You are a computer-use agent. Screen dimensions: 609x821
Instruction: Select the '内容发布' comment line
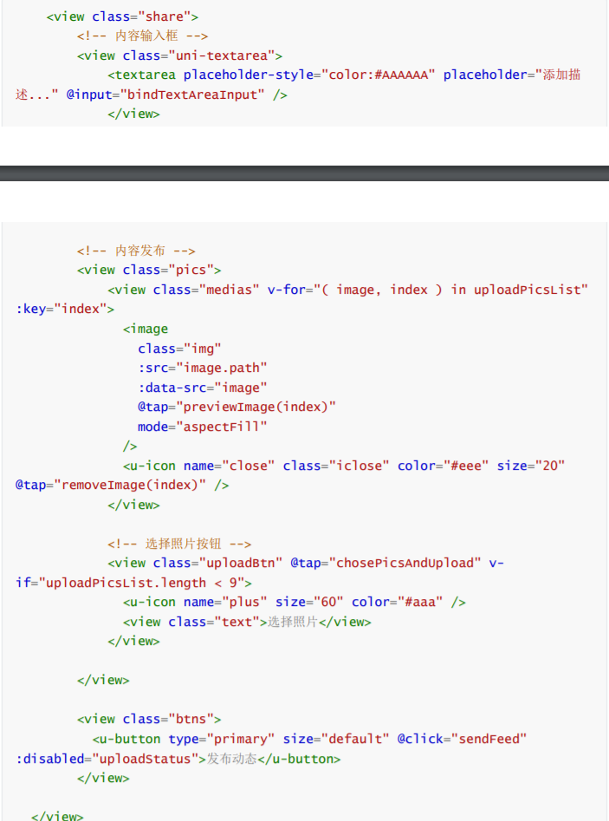coord(136,251)
